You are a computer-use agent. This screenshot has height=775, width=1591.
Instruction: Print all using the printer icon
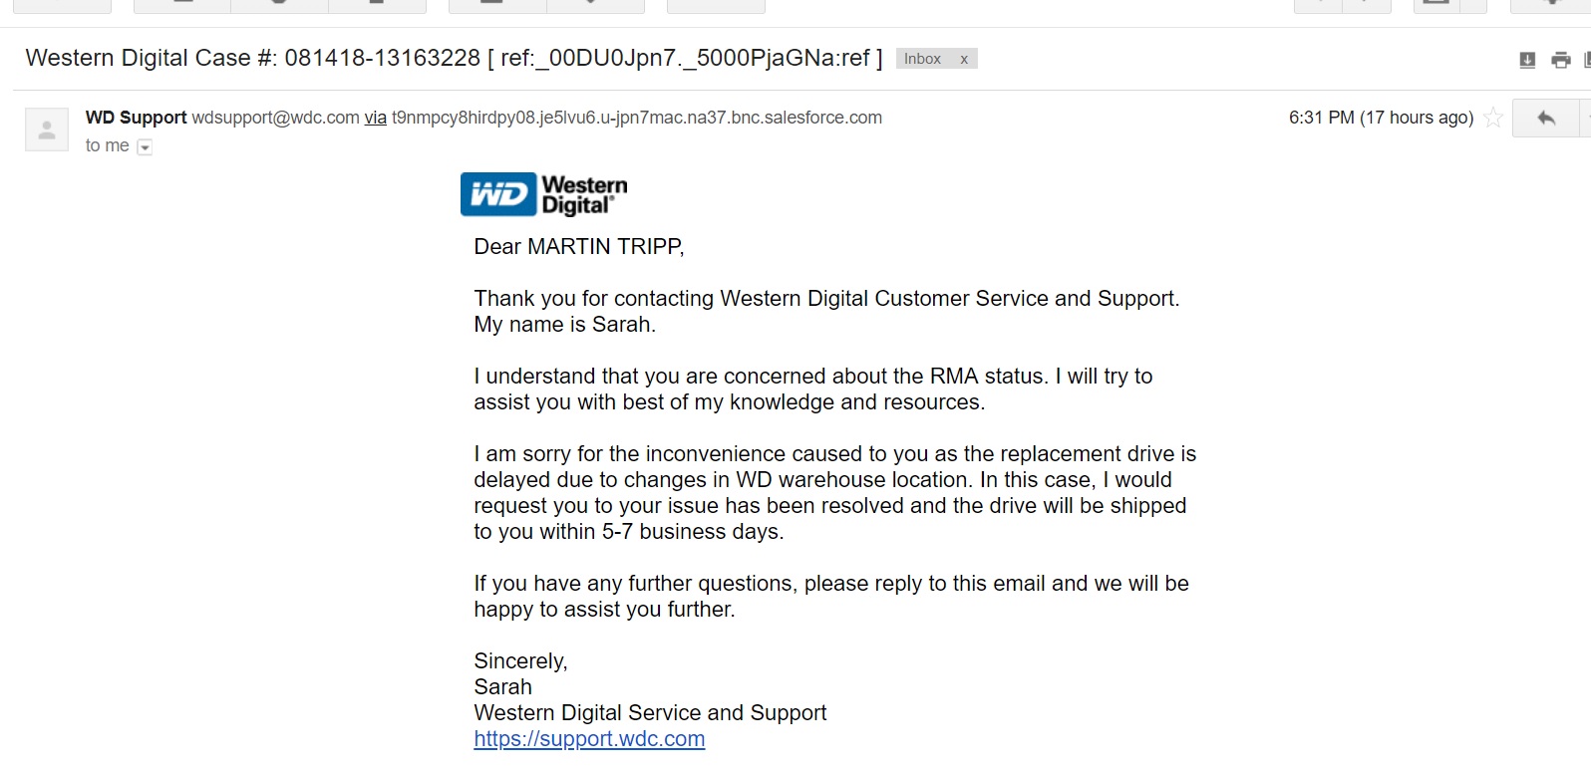point(1561,60)
